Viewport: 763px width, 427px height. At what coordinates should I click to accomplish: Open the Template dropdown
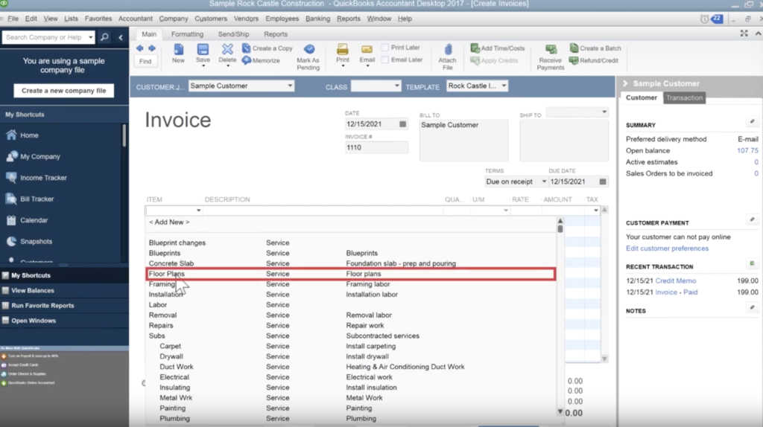[x=504, y=86]
